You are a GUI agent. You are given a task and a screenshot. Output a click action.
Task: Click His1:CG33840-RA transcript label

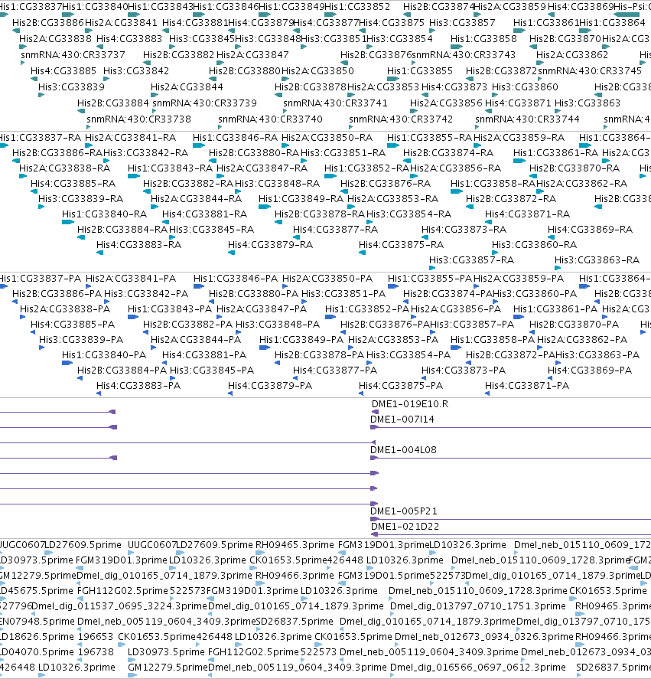coord(104,214)
